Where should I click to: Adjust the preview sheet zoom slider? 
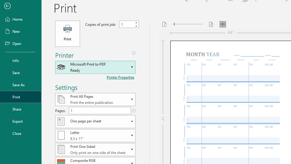tap(174, 24)
